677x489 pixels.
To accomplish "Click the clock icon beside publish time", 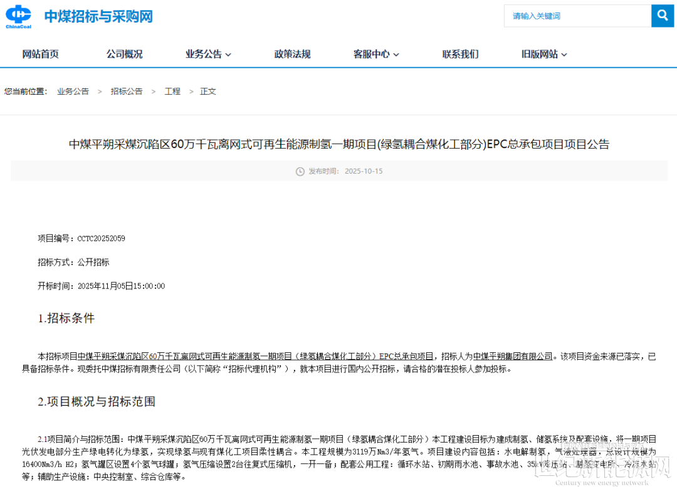I will 300,171.
